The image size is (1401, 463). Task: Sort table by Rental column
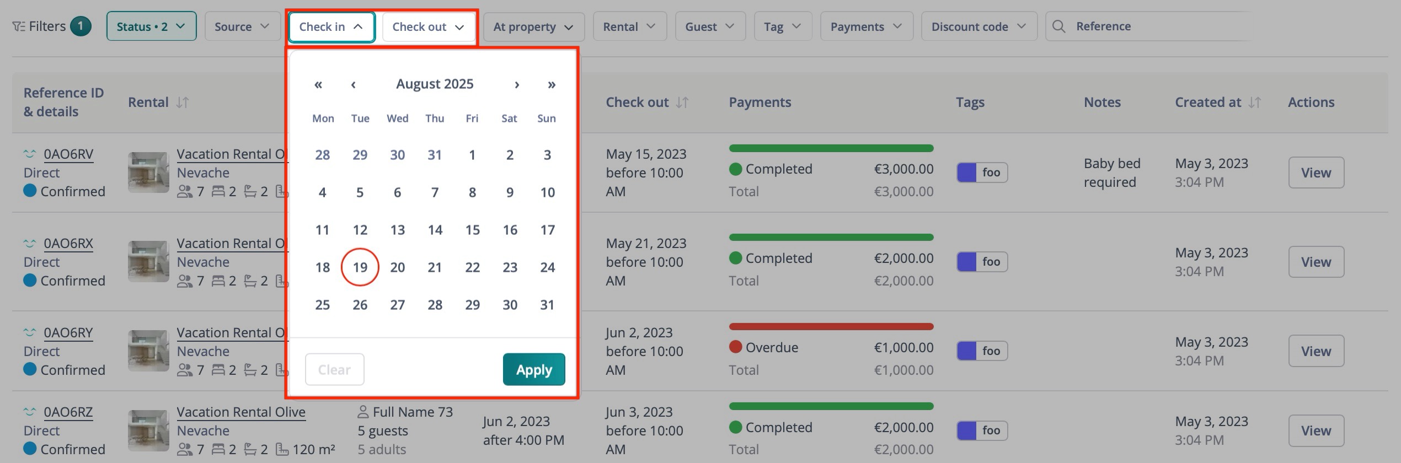pos(183,103)
